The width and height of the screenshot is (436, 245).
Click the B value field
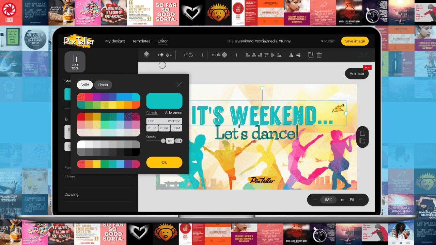(x=176, y=128)
